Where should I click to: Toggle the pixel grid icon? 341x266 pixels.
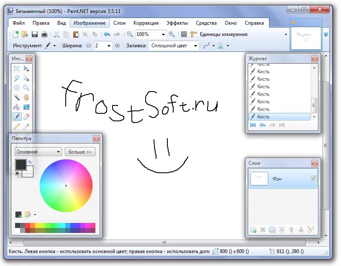[184, 34]
